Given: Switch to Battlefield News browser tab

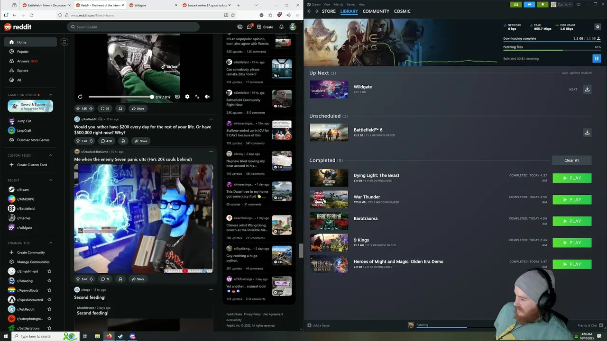Looking at the screenshot, I should pyautogui.click(x=46, y=5).
